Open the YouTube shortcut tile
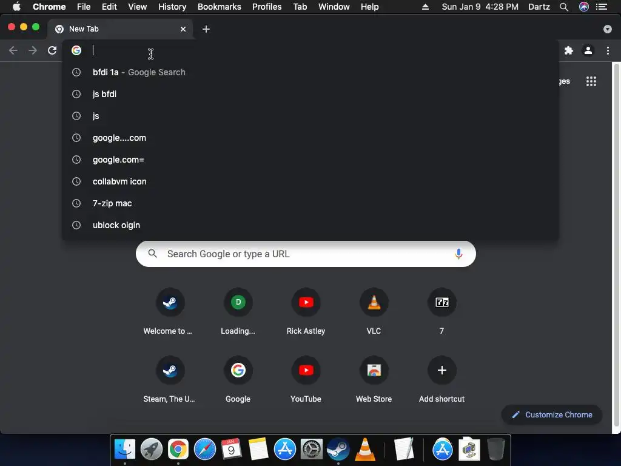 (x=306, y=380)
